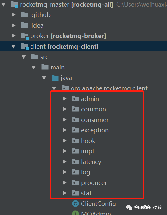This screenshot has width=167, height=215.
Task: Collapse the main folder arrow
Action: tap(34, 67)
